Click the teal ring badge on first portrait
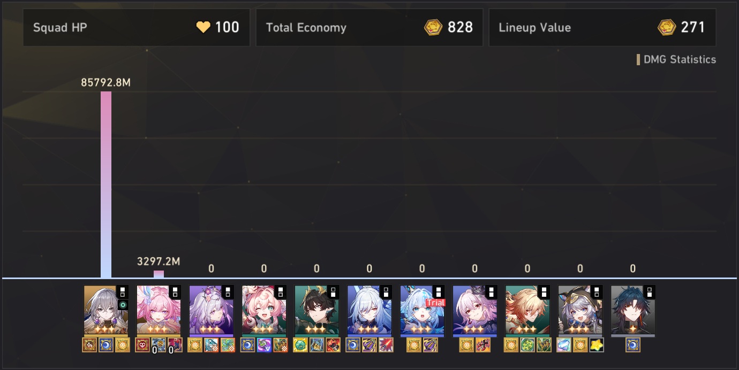Image resolution: width=739 pixels, height=370 pixels. pos(123,305)
